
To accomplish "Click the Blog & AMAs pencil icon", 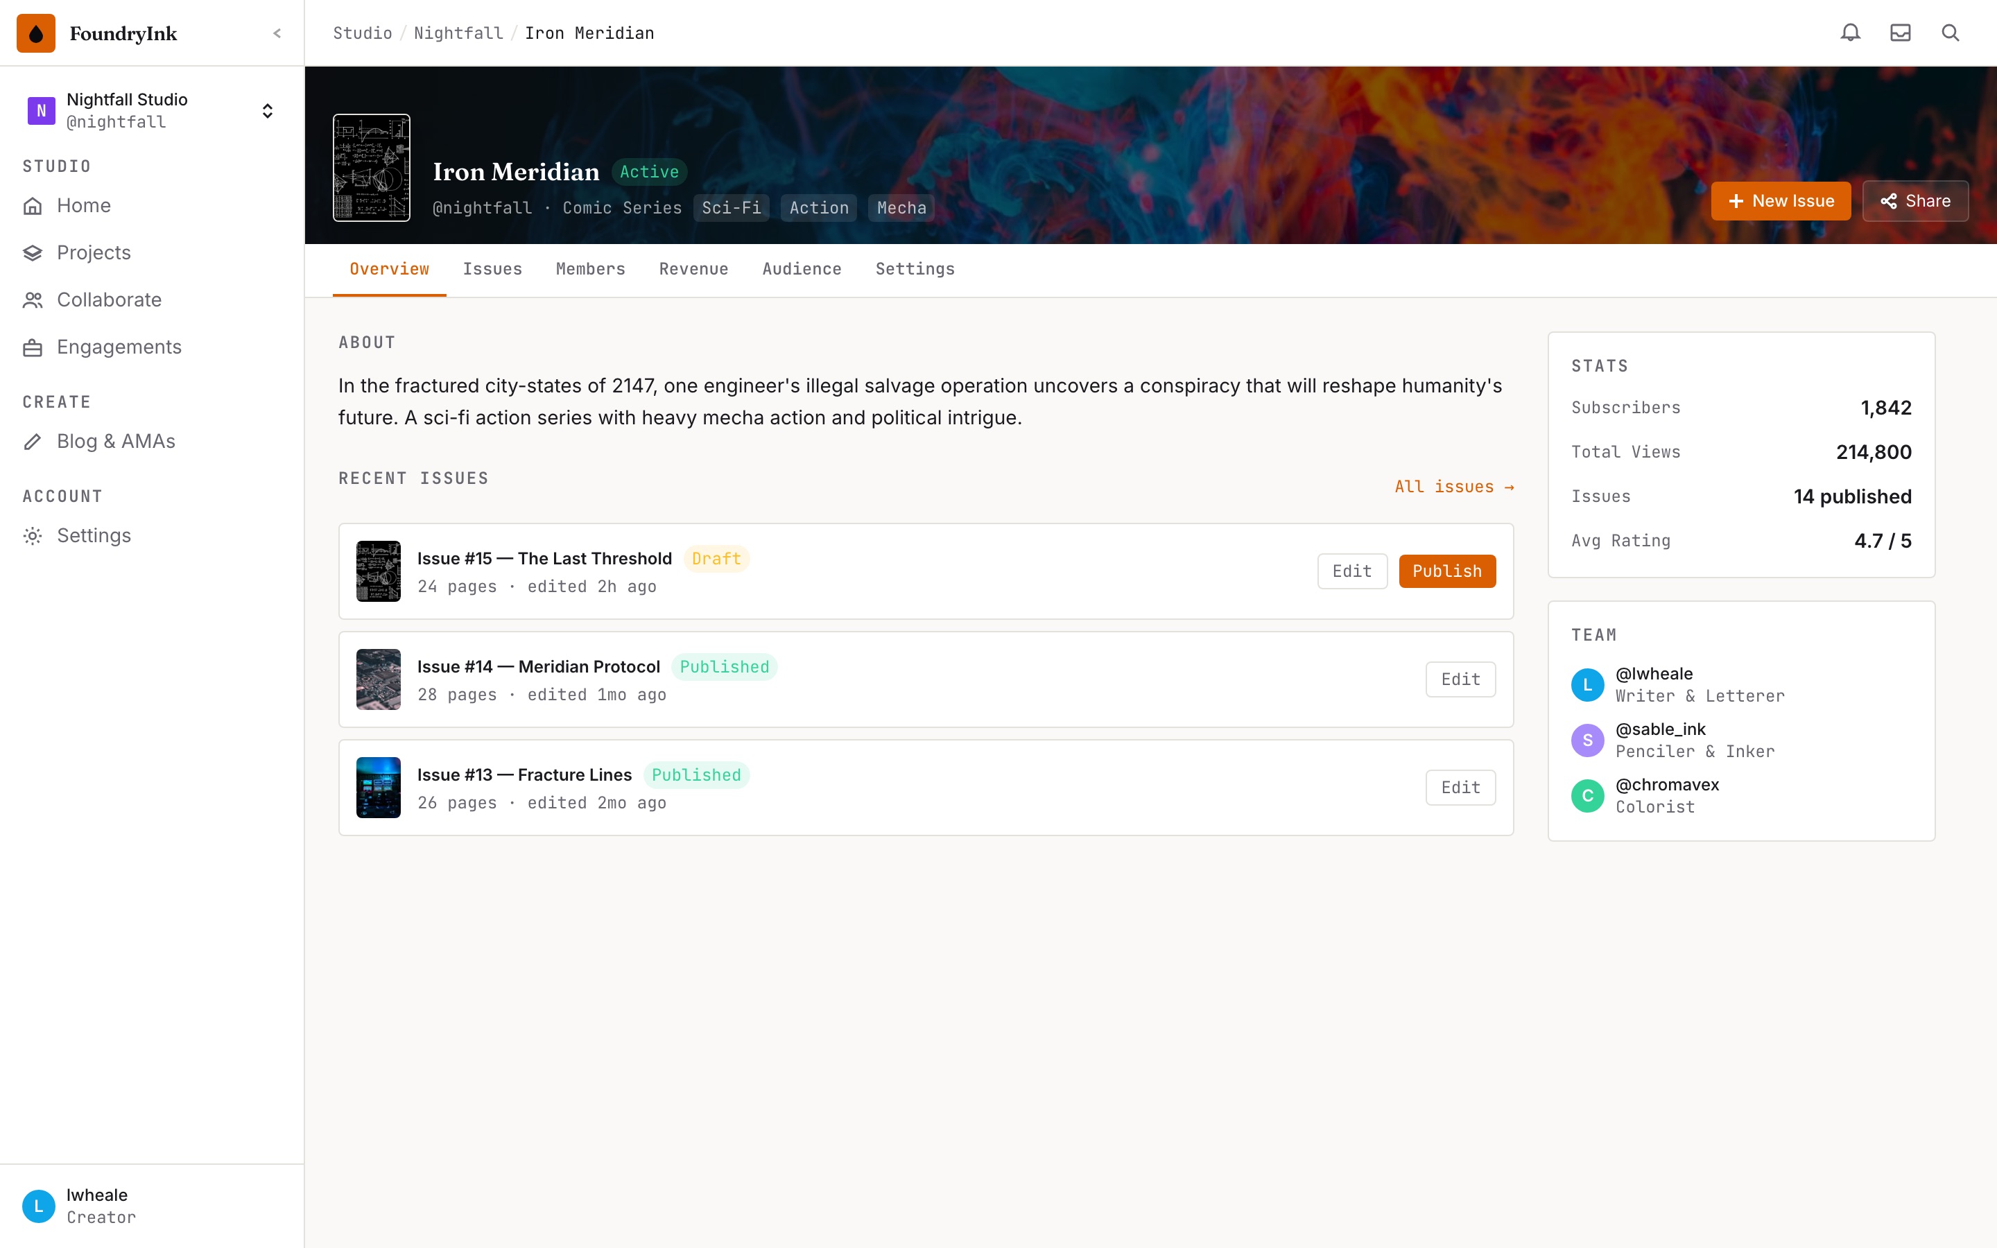I will coord(33,442).
